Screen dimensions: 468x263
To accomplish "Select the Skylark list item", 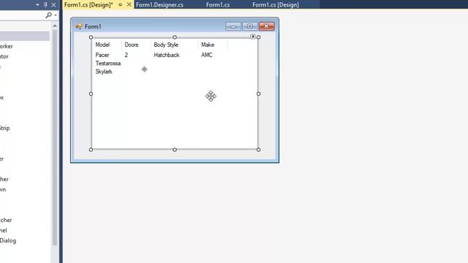I will [104, 72].
